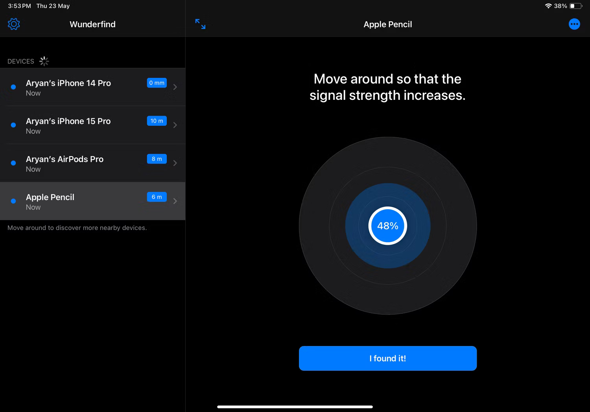
Task: Click the 6 m distance badge on Apple Pencil
Action: click(x=157, y=197)
